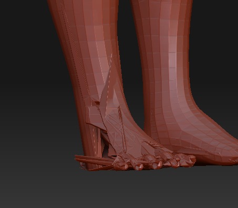Select the box-shaped artifact on left ankle
The image size is (238, 208).
pyautogui.click(x=92, y=116)
